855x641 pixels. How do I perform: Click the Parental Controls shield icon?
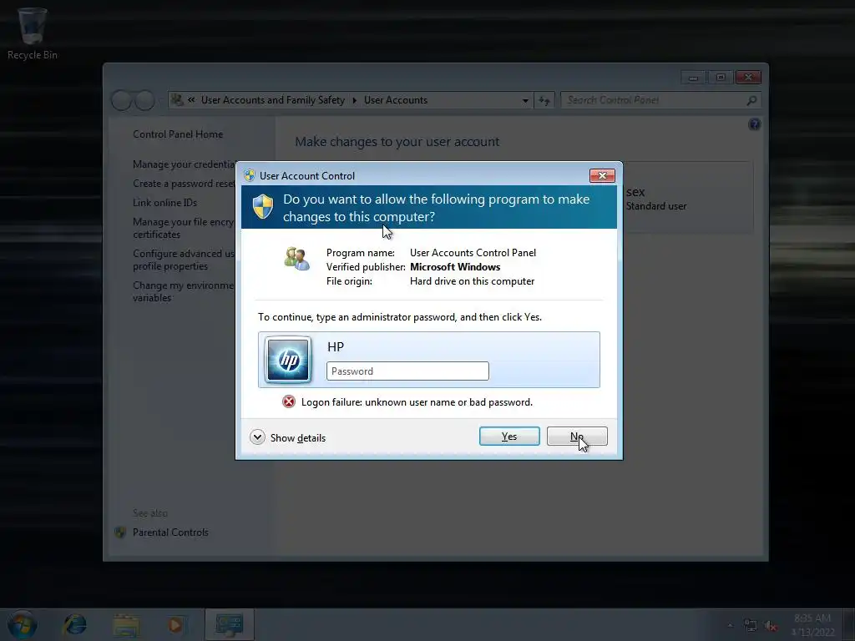point(120,532)
